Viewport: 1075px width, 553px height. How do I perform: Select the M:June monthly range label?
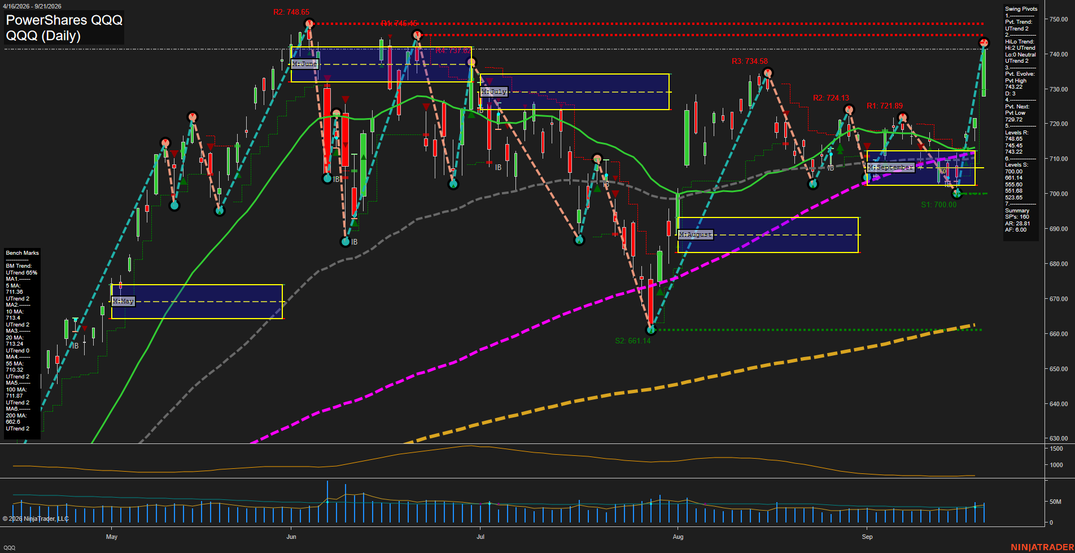tap(305, 64)
